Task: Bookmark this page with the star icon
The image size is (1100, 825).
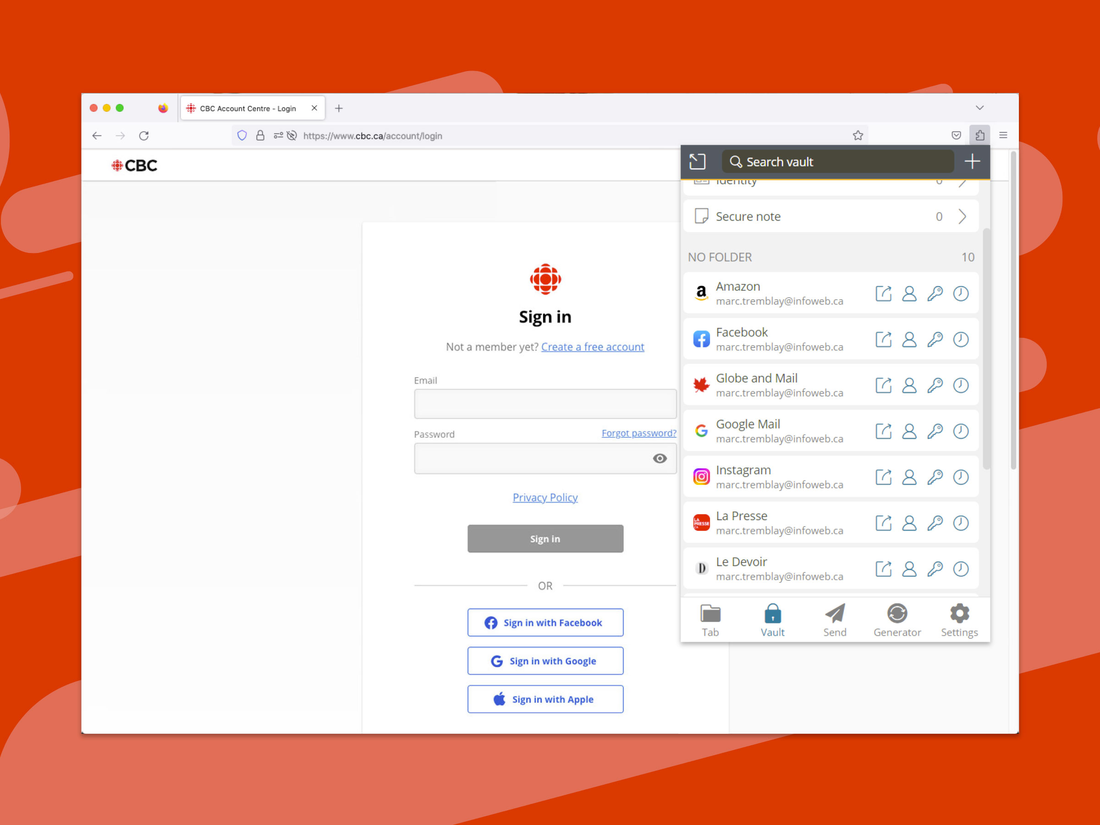Action: [x=858, y=135]
